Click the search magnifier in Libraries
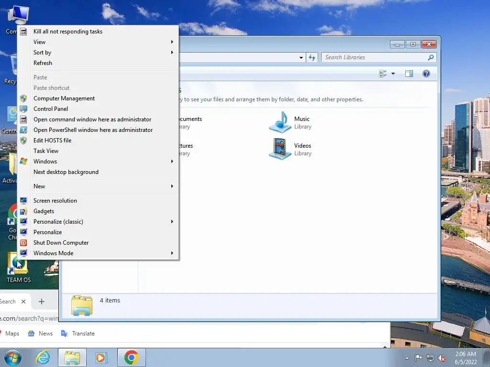The width and height of the screenshot is (490, 367). [x=431, y=57]
